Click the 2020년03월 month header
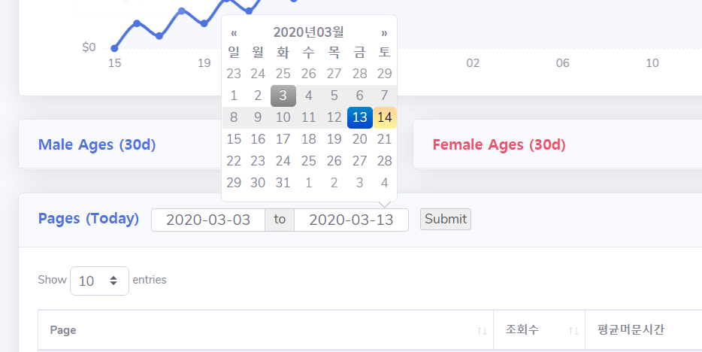The height and width of the screenshot is (352, 702). pyautogui.click(x=308, y=32)
